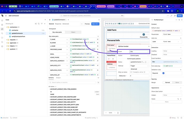Open top bar more options ellipsis

coord(168,15)
